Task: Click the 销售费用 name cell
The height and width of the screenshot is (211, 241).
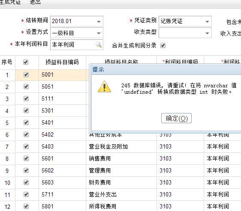Action: pos(121,158)
